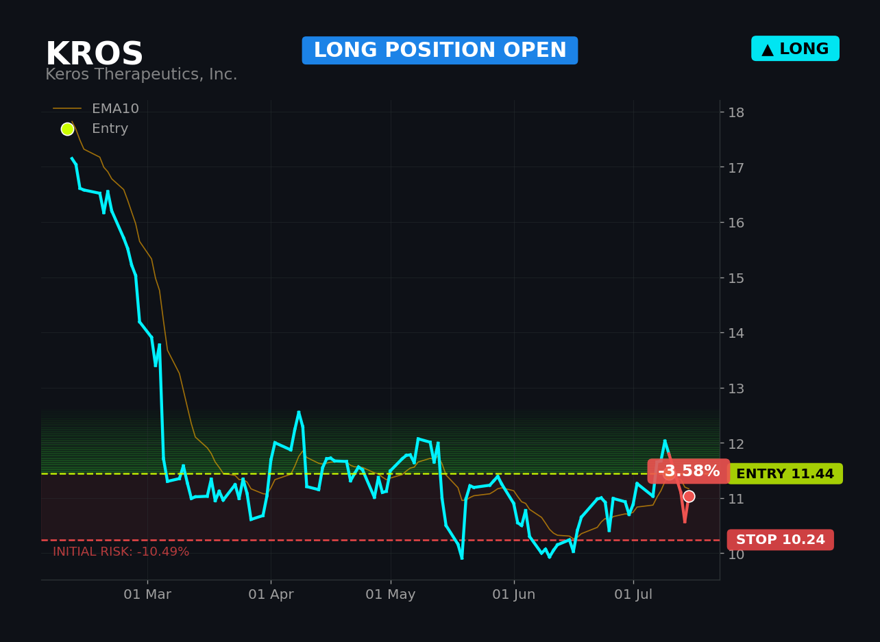Screen dimensions: 880x642
Task: Click the 12 price axis label
Action: [x=735, y=443]
